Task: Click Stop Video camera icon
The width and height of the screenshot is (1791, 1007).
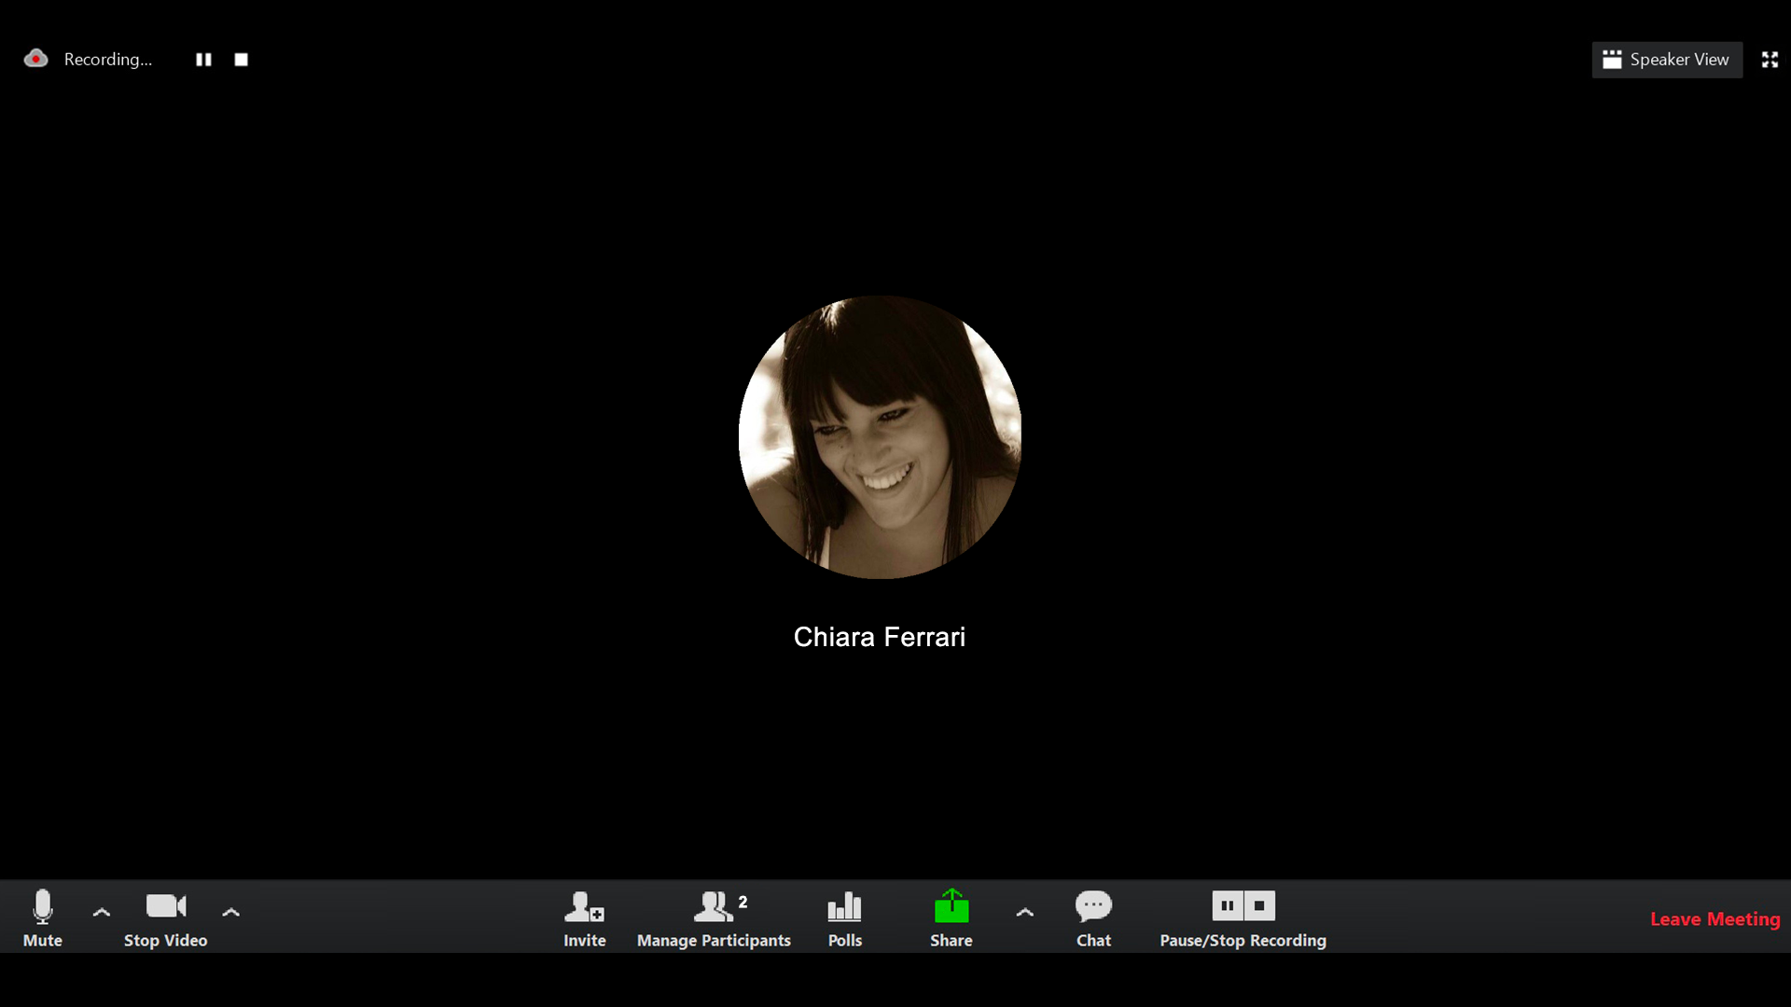Action: tap(166, 906)
